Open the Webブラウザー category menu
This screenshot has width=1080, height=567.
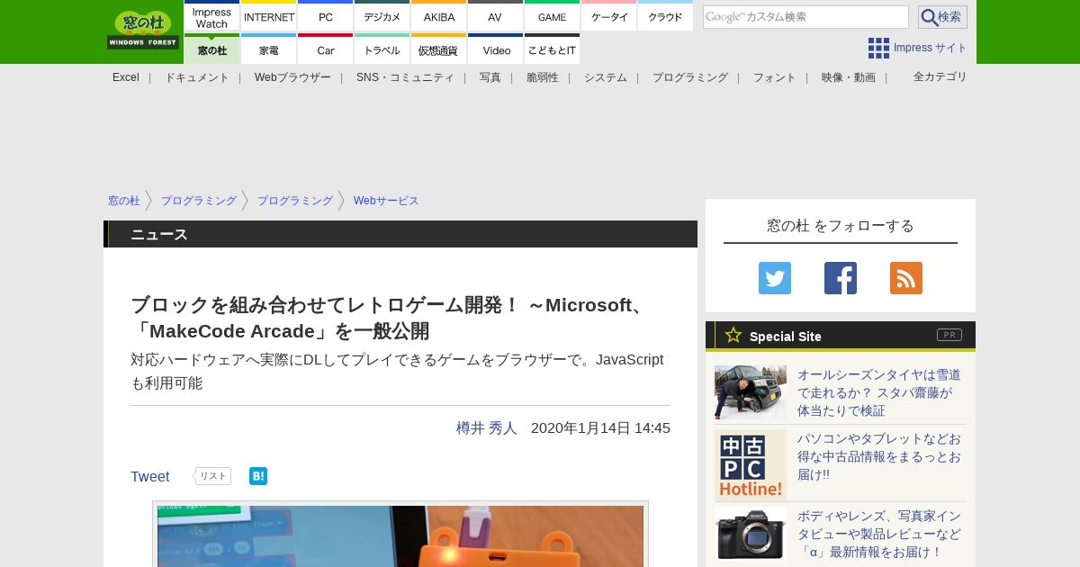(292, 77)
